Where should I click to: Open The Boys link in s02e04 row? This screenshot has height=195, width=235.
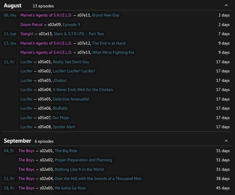(x=26, y=179)
